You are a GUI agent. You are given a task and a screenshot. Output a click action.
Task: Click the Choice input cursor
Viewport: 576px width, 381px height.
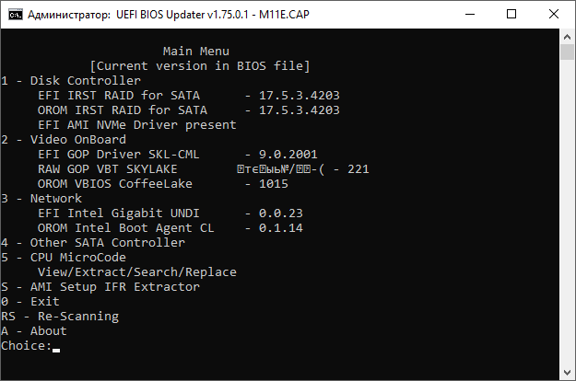point(56,351)
